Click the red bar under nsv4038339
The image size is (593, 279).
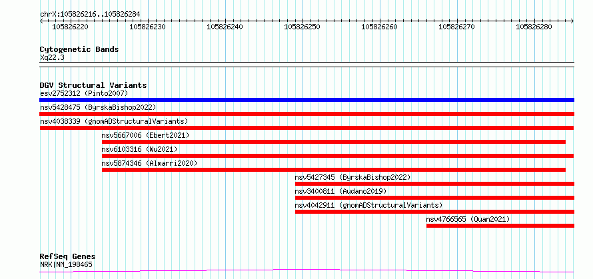[306, 128]
